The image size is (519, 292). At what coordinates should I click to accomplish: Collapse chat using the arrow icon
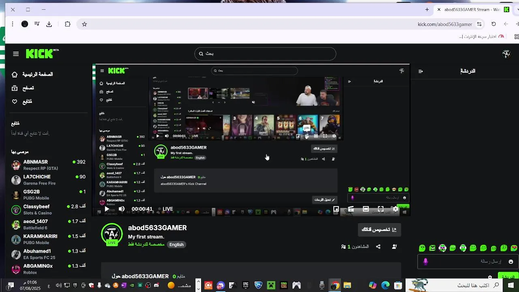click(x=420, y=71)
